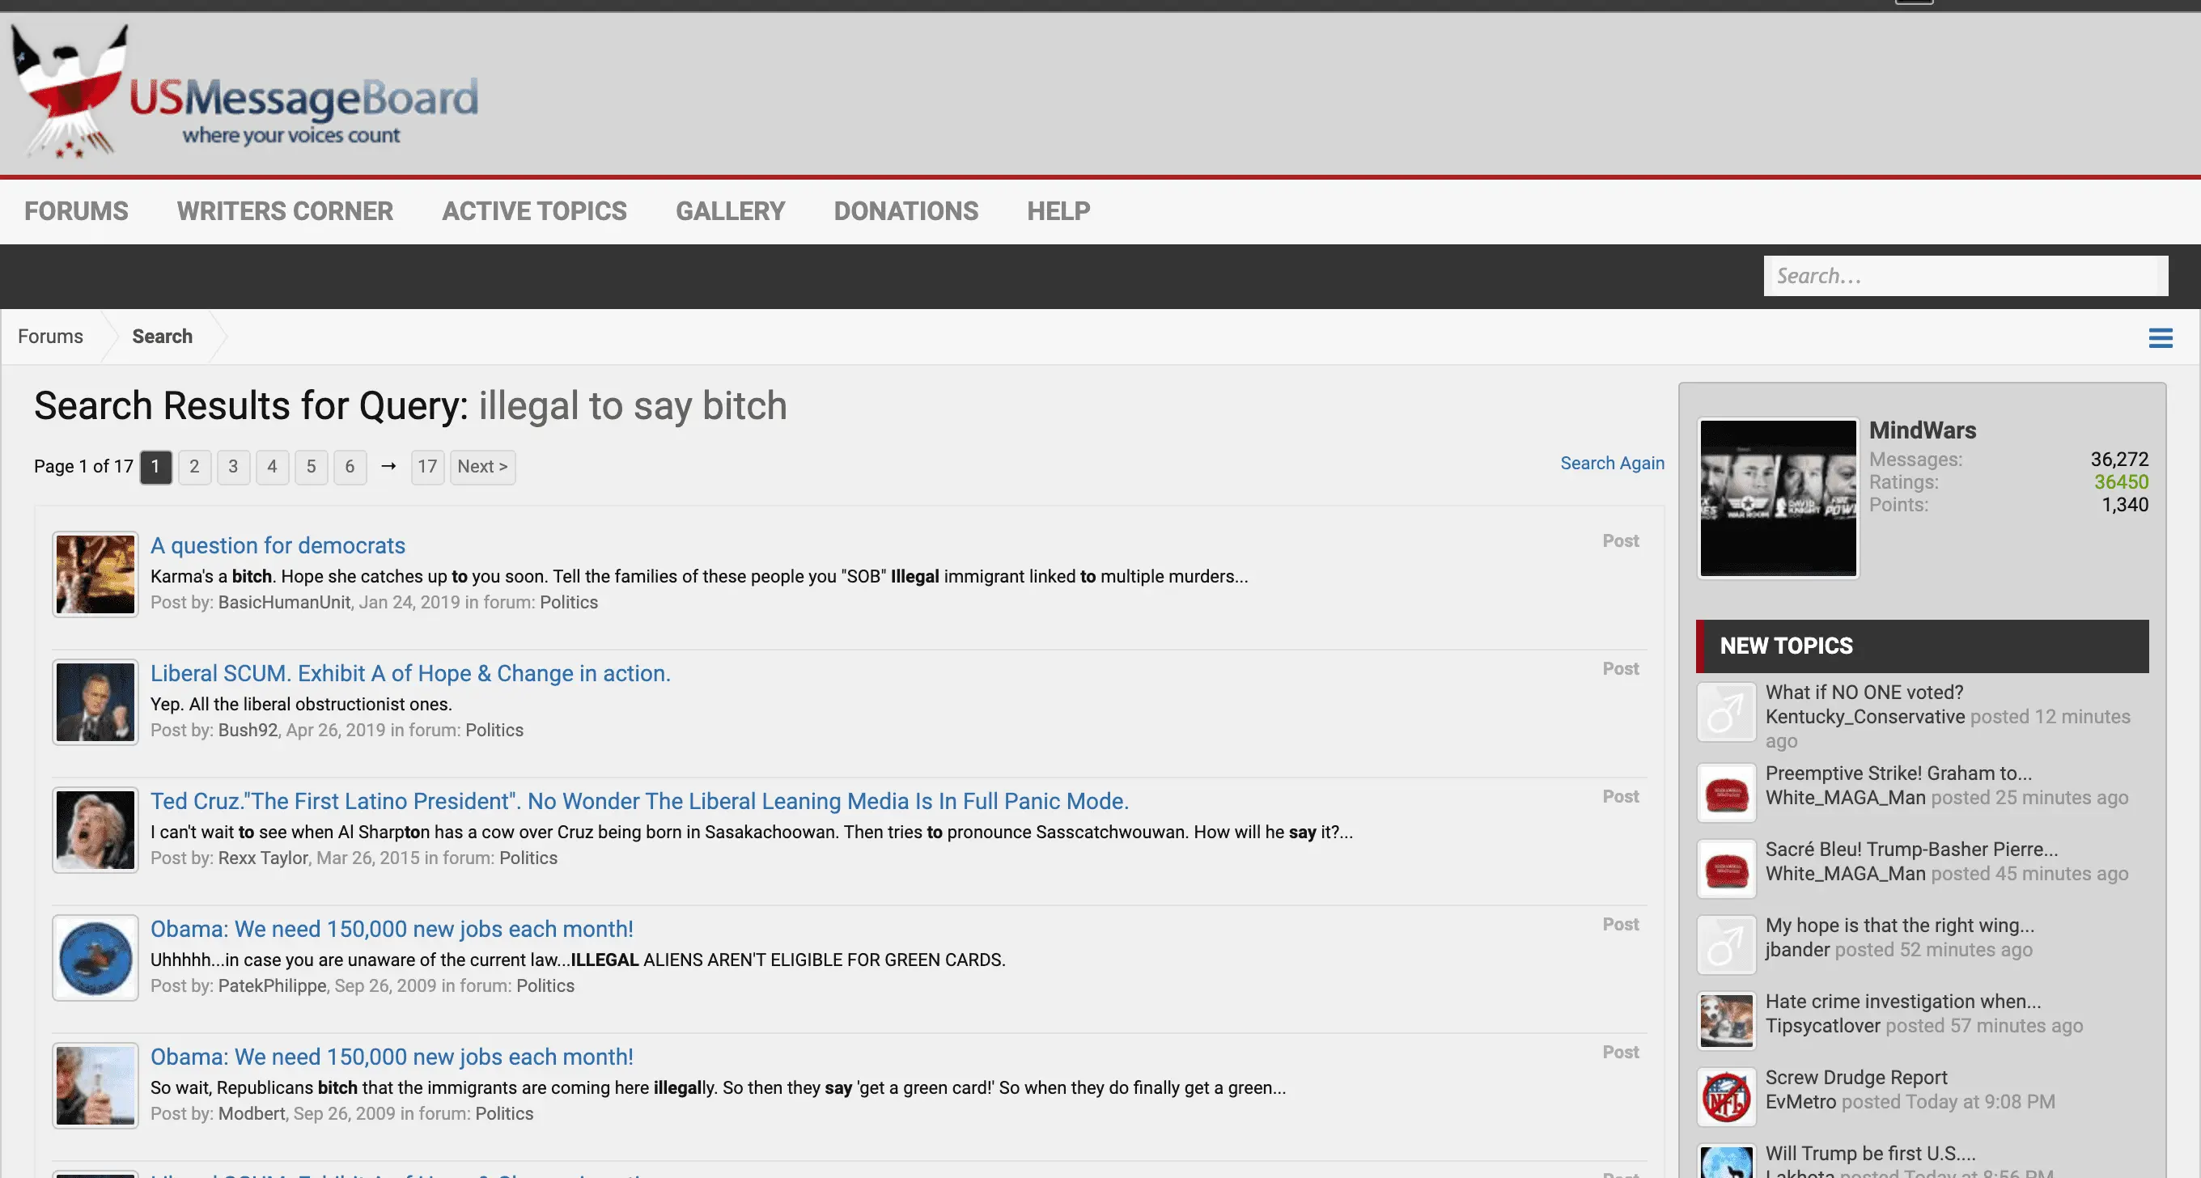Click PatekPhilippe's round blue avatar
Screen dimensions: 2201x1178
tap(95, 958)
